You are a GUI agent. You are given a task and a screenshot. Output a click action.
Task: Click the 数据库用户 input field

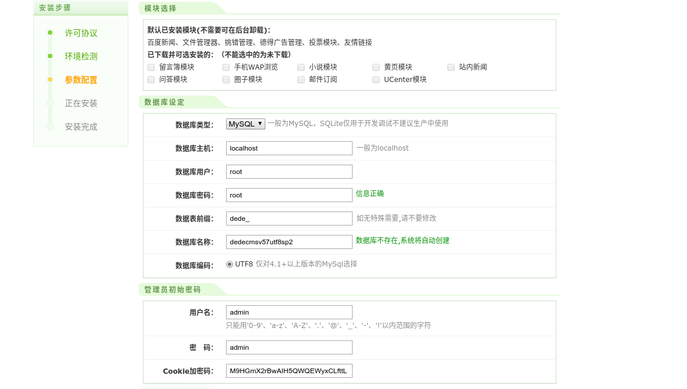289,172
